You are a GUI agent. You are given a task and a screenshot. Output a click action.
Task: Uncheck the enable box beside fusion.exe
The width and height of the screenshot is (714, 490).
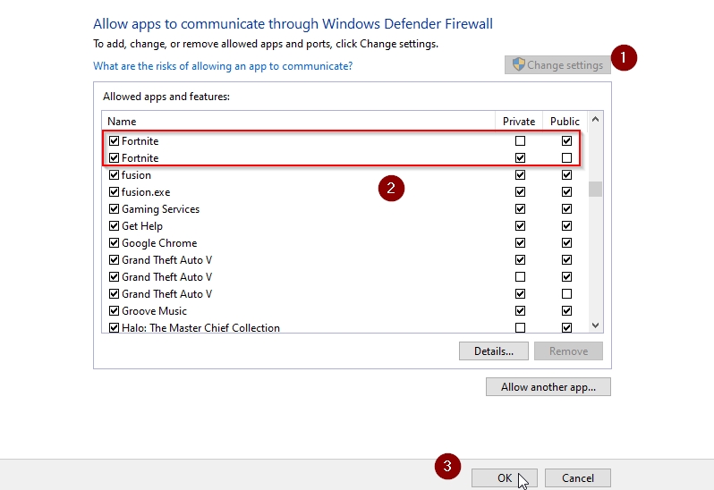coord(114,192)
